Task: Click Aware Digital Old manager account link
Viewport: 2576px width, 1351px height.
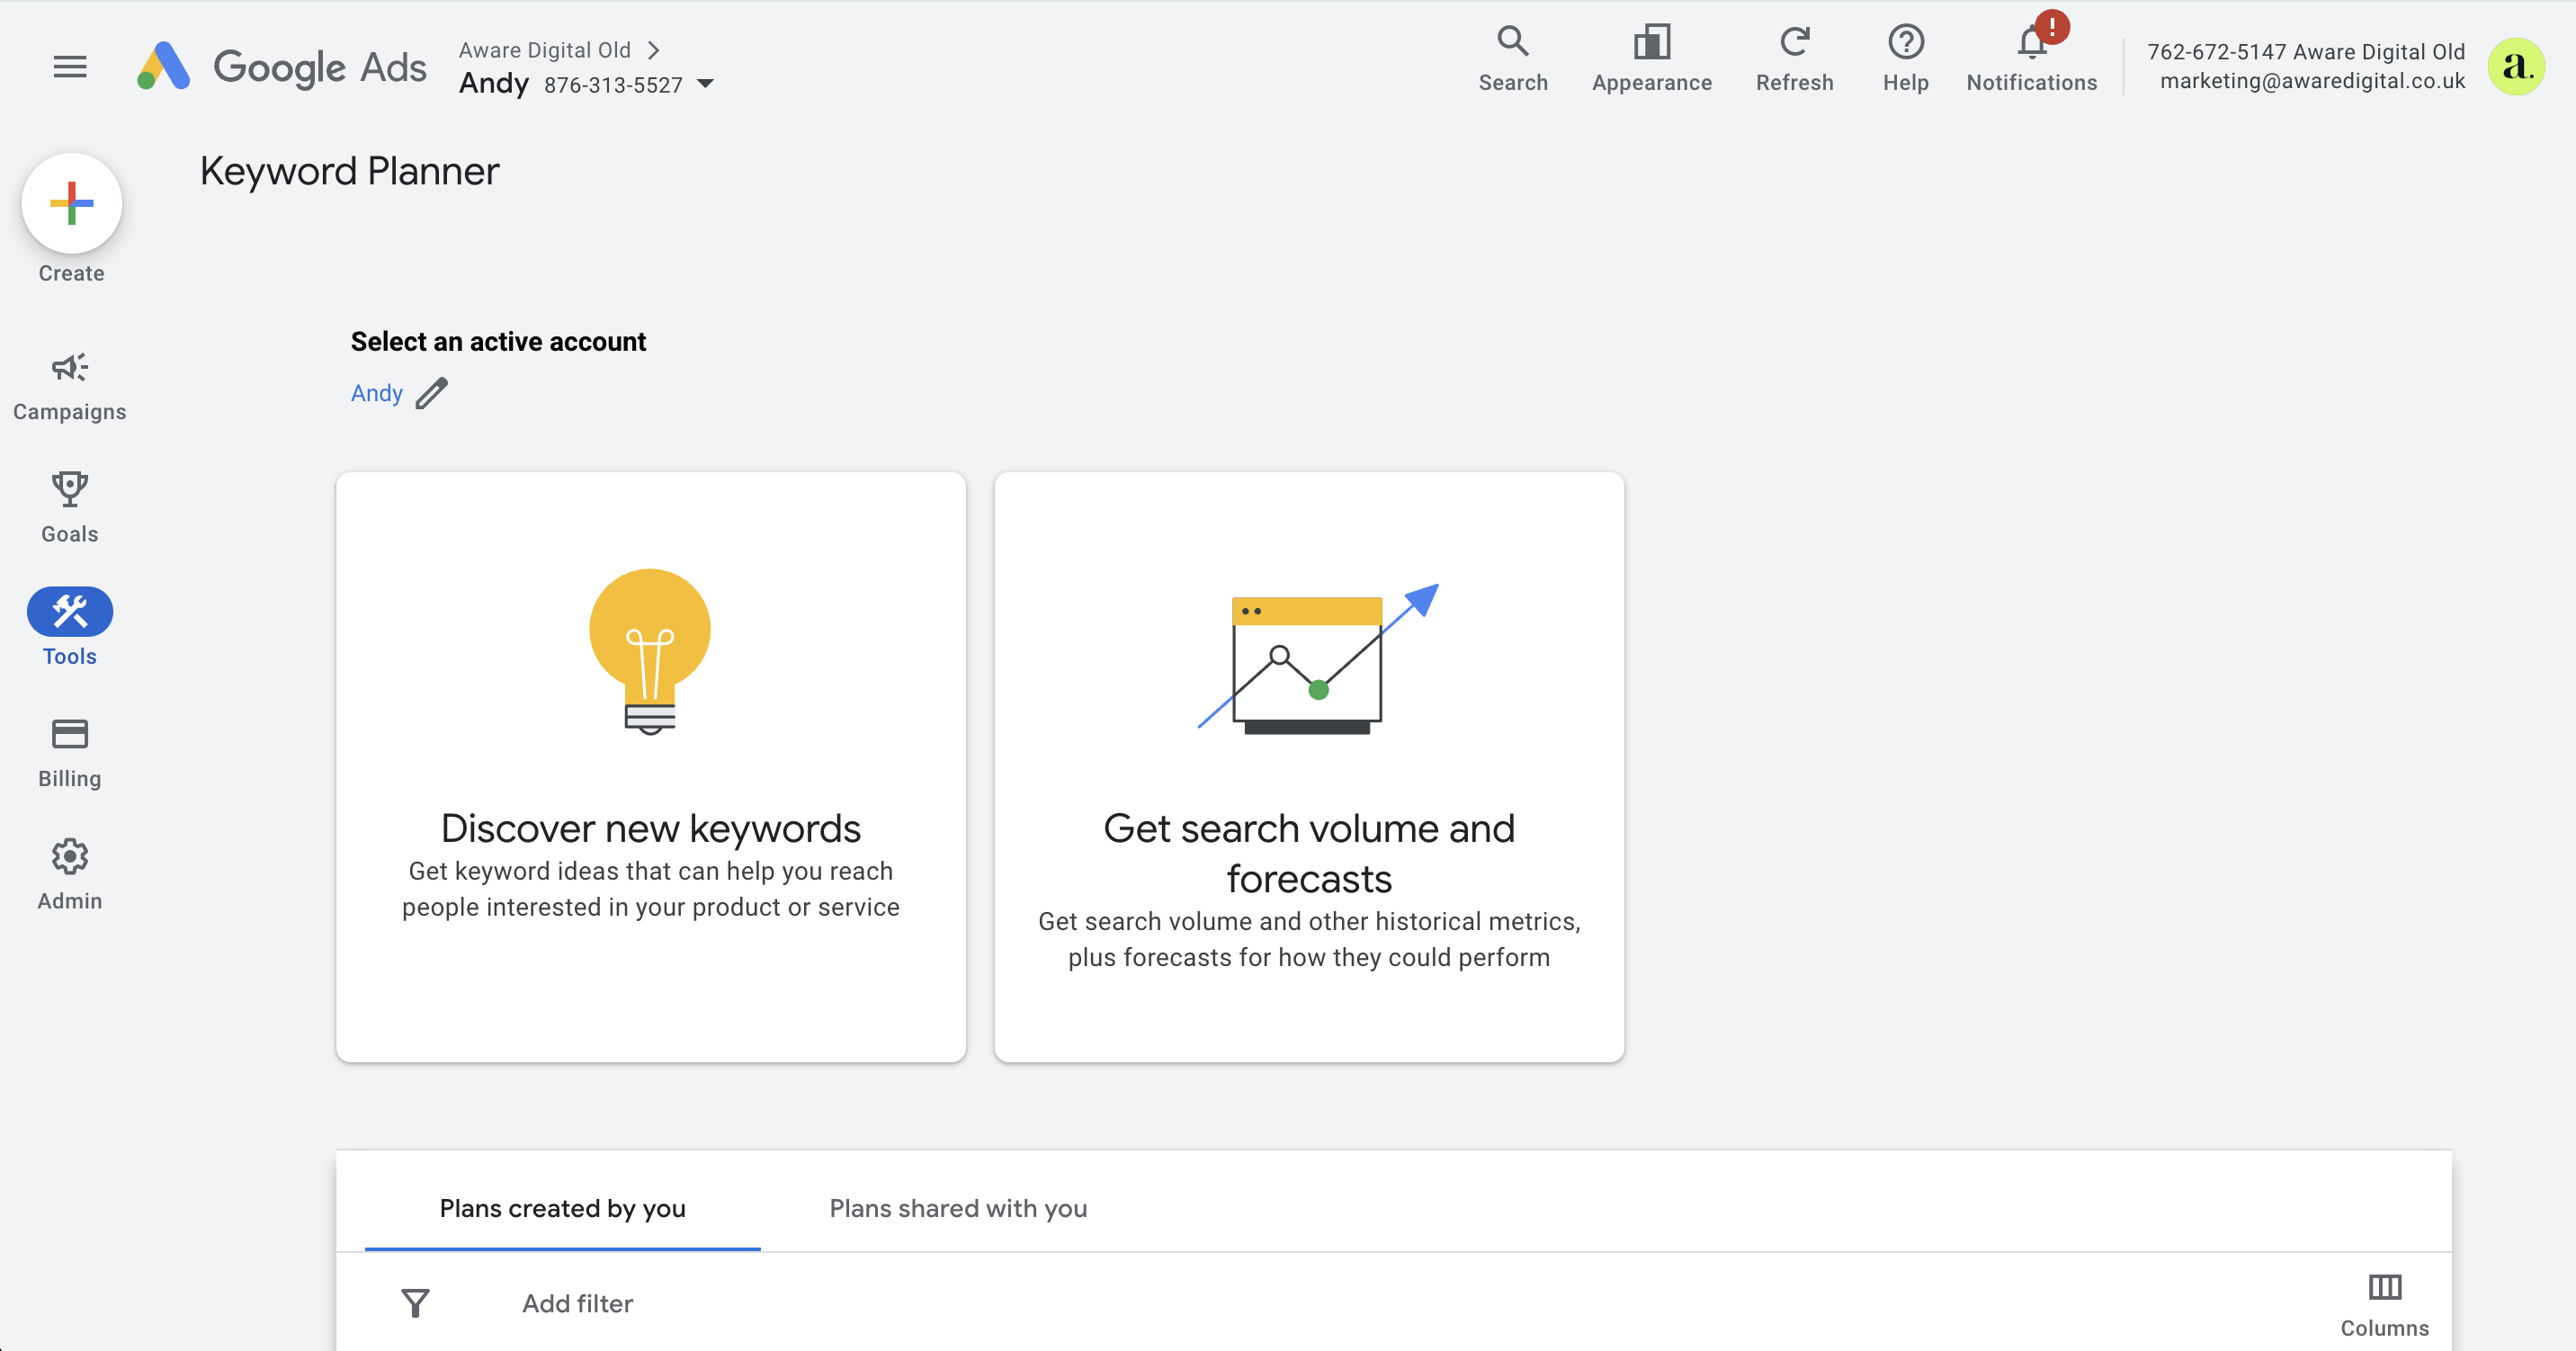Action: pos(544,50)
